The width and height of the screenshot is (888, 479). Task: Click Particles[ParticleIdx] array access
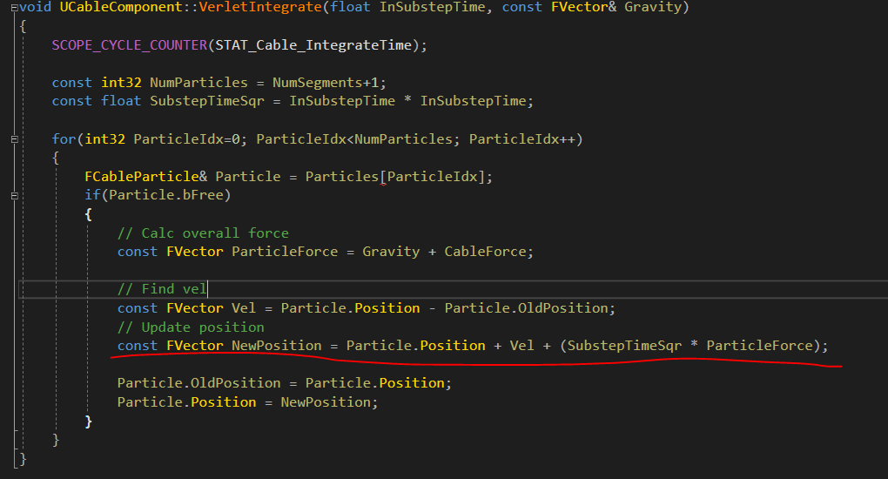tap(395, 177)
